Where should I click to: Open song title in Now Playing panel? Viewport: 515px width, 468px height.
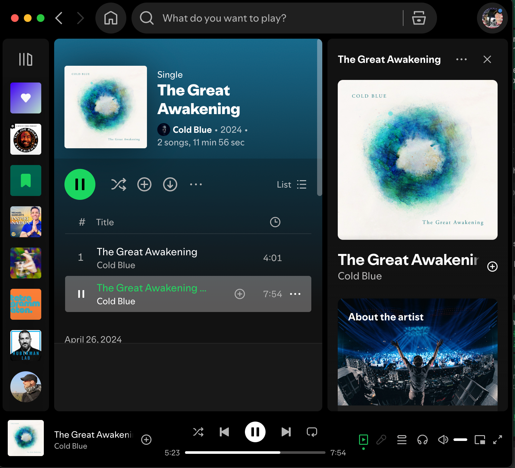[409, 260]
